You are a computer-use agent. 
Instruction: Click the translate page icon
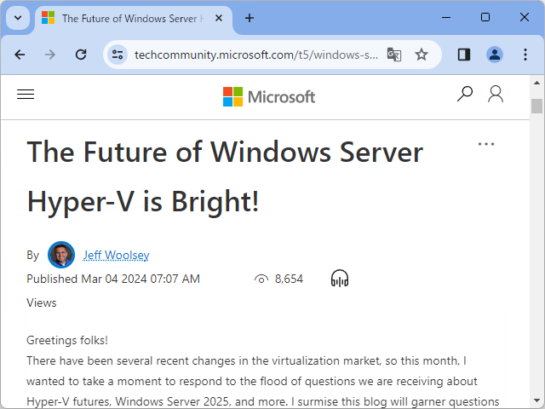click(x=394, y=55)
